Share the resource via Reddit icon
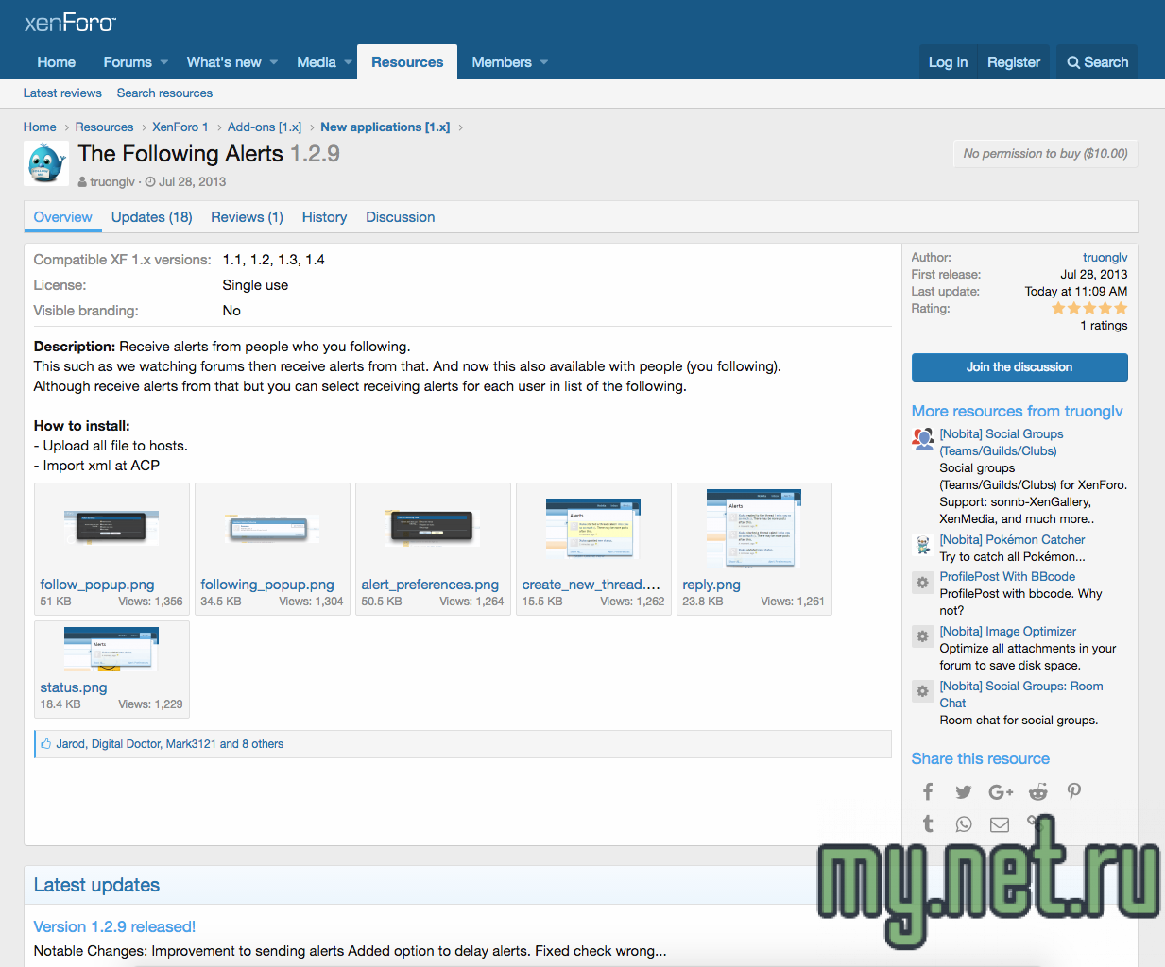Image resolution: width=1165 pixels, height=967 pixels. tap(1037, 792)
